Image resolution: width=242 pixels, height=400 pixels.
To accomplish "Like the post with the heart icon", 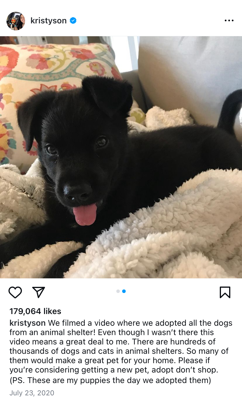I will (15, 292).
